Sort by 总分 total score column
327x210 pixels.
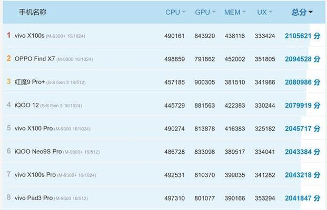coord(302,12)
